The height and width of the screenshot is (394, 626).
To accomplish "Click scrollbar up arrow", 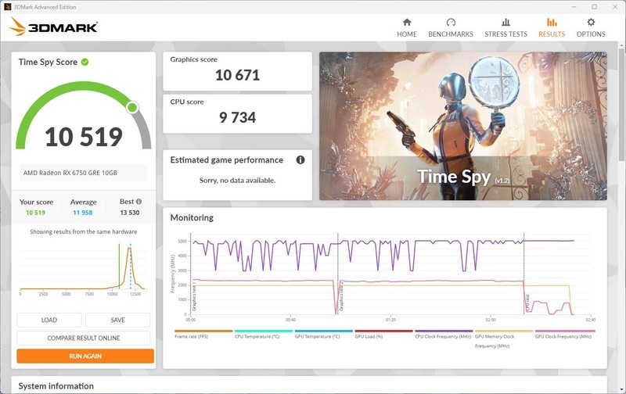I will 621,45.
